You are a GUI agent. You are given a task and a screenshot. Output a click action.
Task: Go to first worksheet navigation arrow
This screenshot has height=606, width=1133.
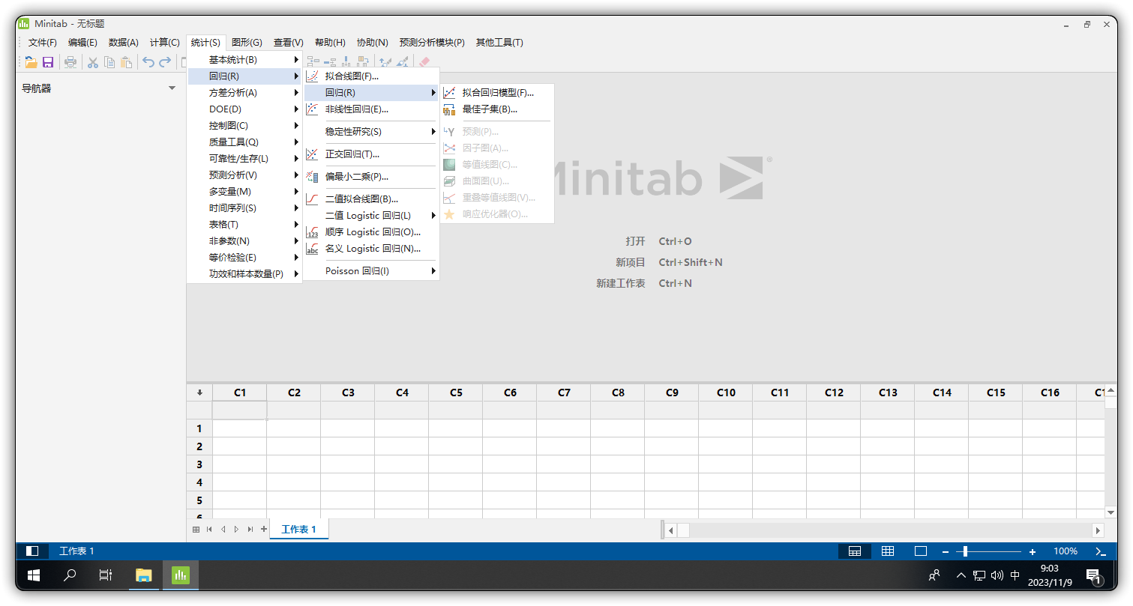coord(209,529)
